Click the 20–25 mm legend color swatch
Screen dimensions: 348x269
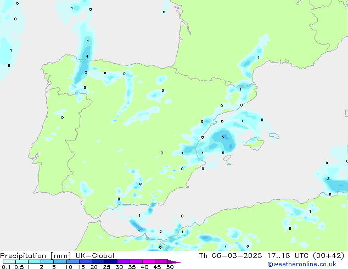[x=98, y=262]
